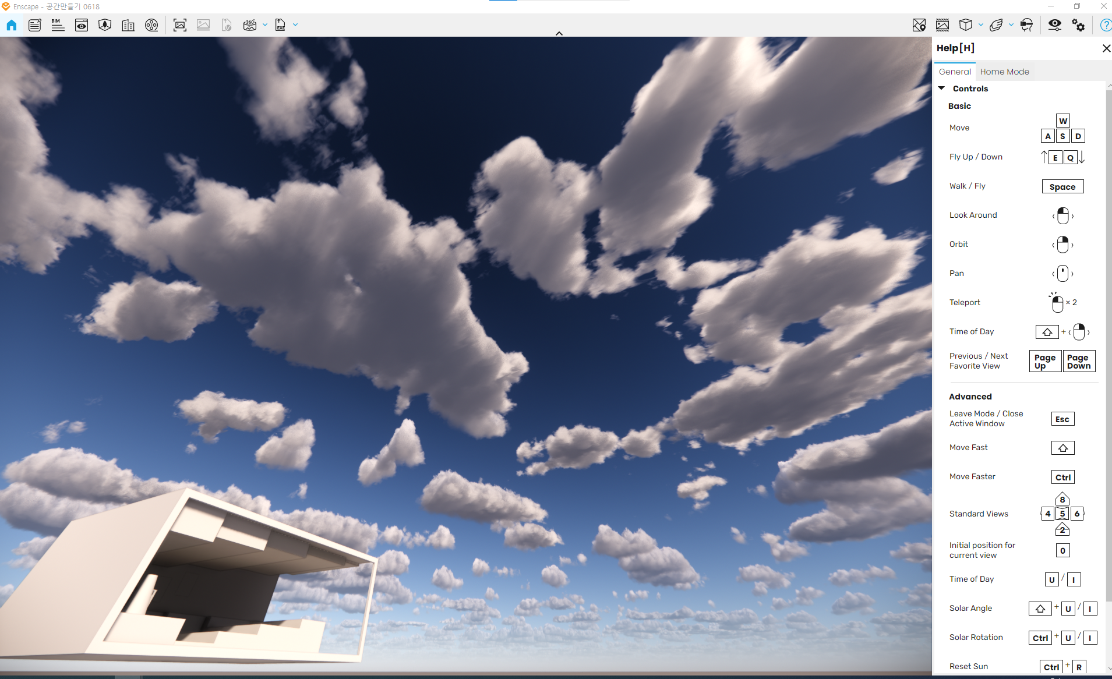Click the W key in Move controls
Screen dimensions: 1112x679
1063,121
